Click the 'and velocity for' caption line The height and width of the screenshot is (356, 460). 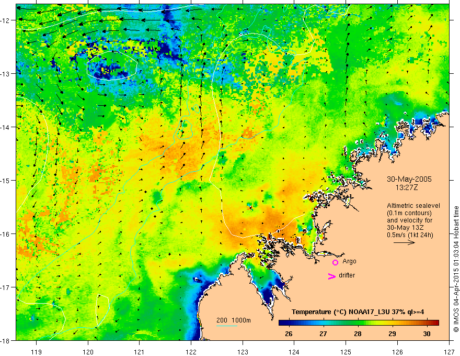409,220
